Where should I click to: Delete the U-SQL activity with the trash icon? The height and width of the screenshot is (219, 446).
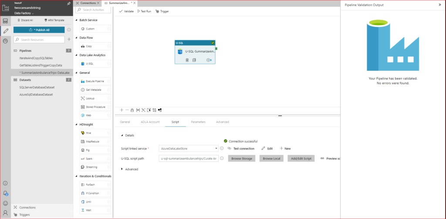coord(187,60)
